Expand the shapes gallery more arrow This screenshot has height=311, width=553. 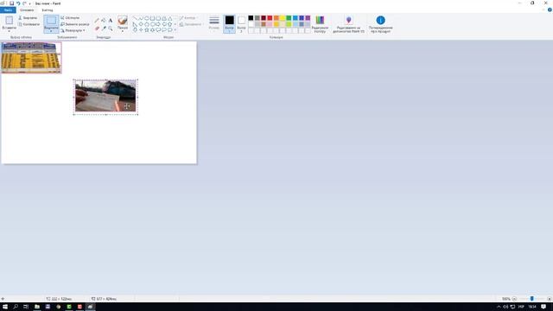175,30
